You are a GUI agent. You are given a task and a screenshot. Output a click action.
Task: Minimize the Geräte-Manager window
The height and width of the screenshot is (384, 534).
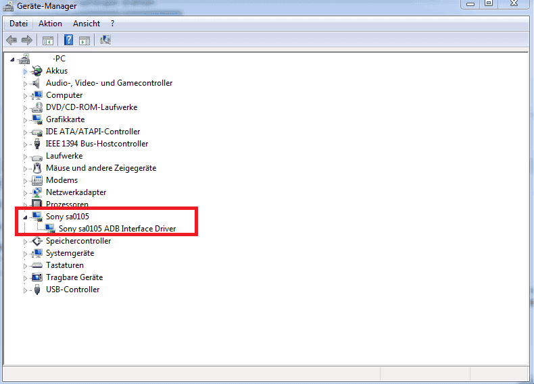470,4
